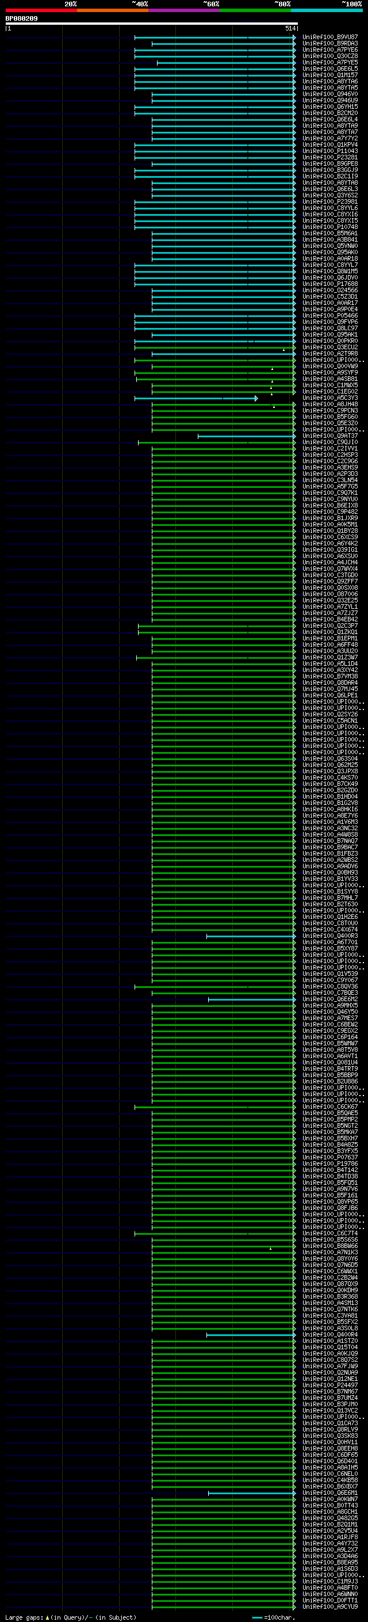Viewport: 368px width, 1622px height.
Task: Select entry UniRef100_Q46Y50
Action: pyautogui.click(x=330, y=1012)
